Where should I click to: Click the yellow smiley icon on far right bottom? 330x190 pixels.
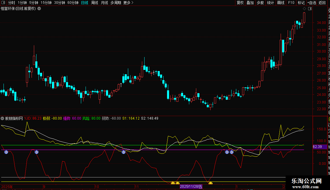[210, 184]
